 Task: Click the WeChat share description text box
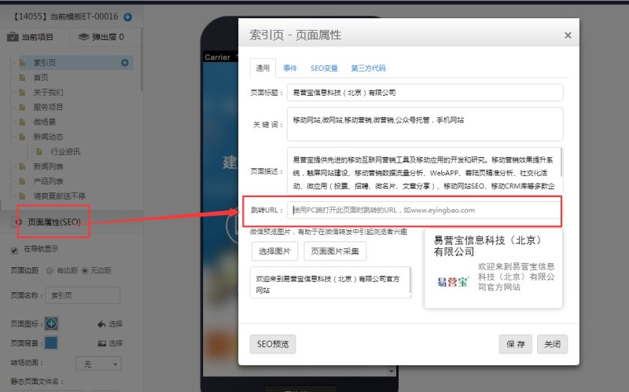(x=330, y=283)
